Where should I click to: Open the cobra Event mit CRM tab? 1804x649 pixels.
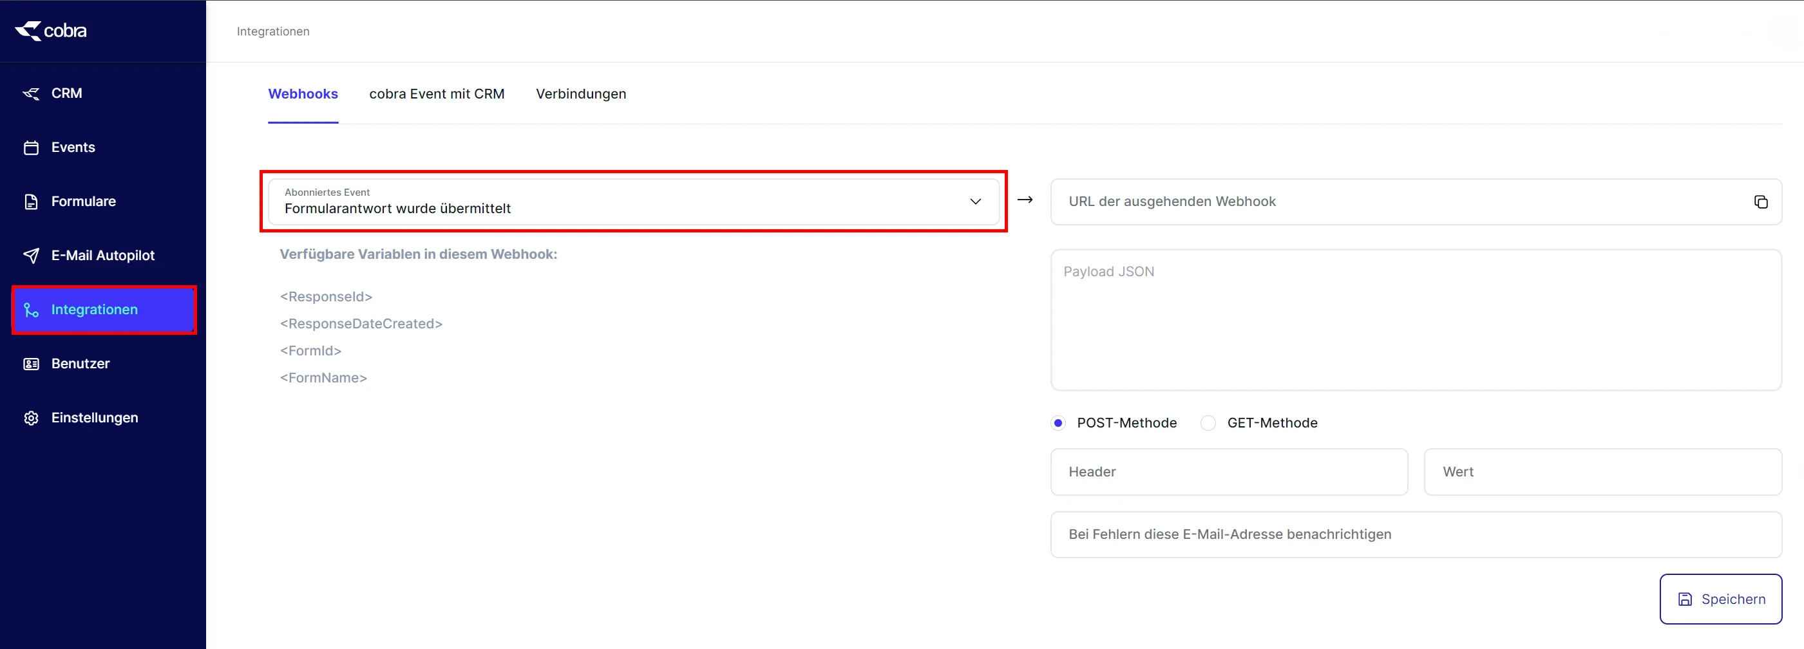click(437, 94)
